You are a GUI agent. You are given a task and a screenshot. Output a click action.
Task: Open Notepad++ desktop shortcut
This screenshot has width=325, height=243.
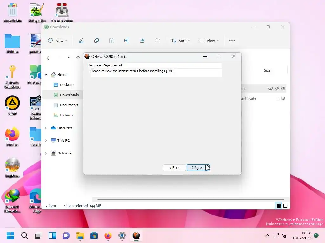tap(37, 13)
